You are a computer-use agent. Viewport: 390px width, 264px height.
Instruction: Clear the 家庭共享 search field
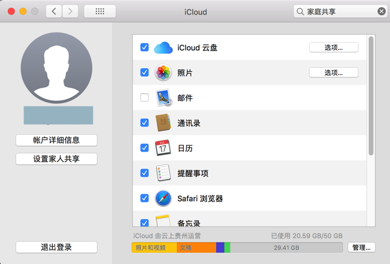click(382, 11)
